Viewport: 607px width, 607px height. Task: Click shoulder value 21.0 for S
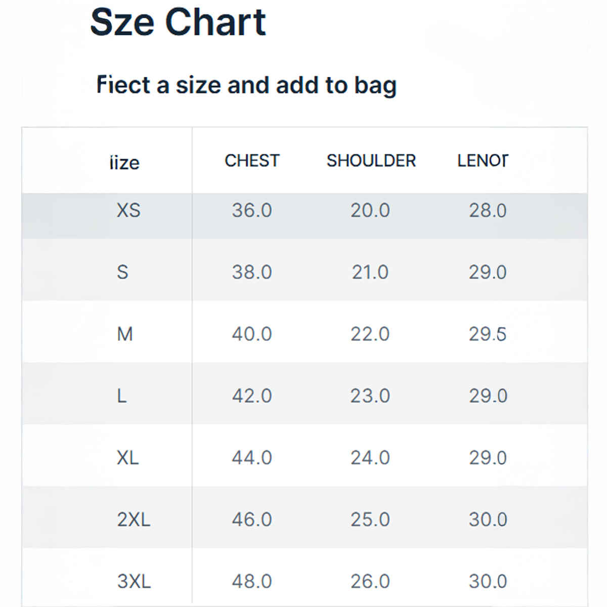point(370,272)
